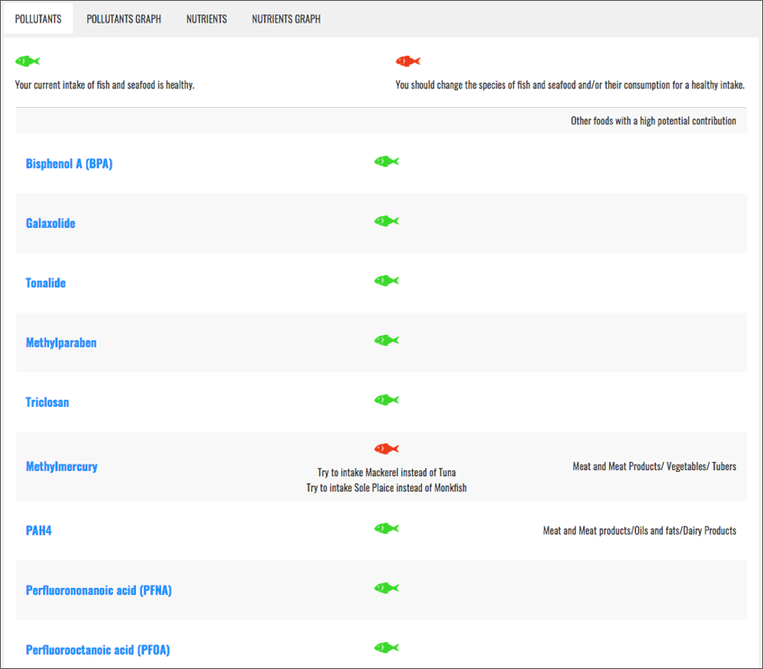Switch to the Pollutants Graph tab
The image size is (763, 669).
[124, 19]
